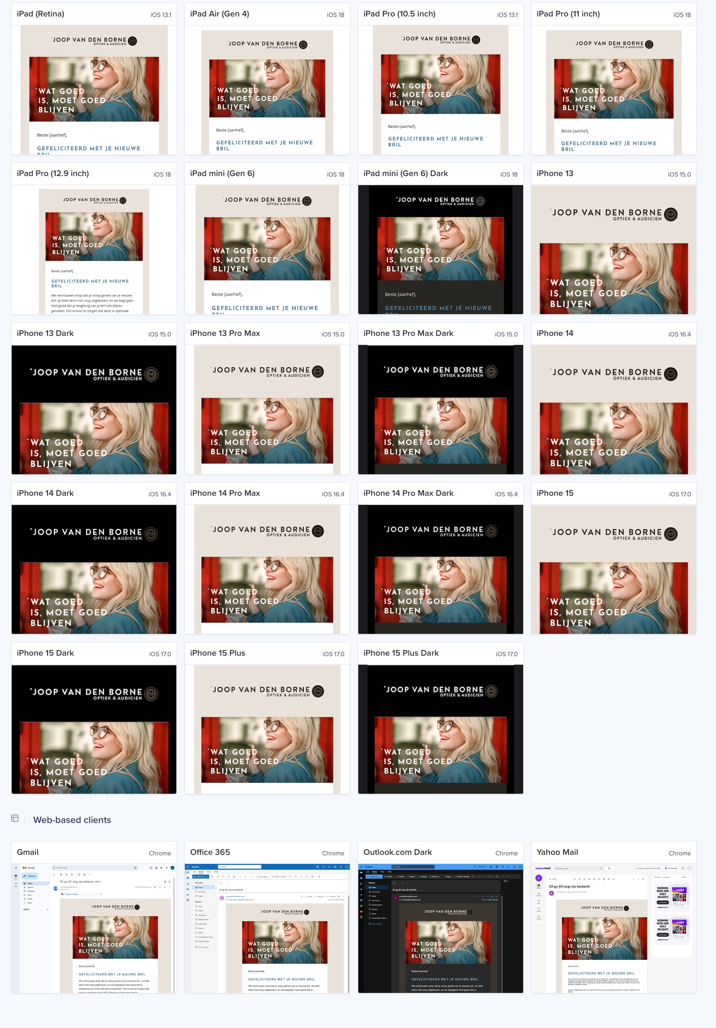The image size is (716, 1028).
Task: Click the 'iPhone 14 Pro Max Dark' title
Action: pos(408,493)
